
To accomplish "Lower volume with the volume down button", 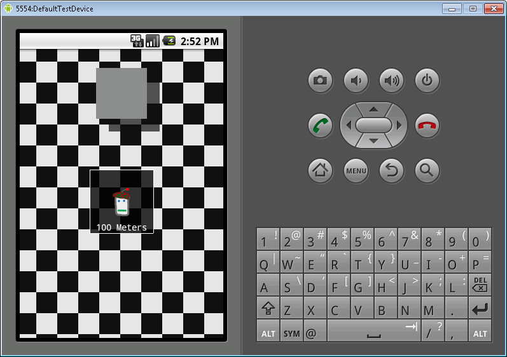I will (x=356, y=80).
